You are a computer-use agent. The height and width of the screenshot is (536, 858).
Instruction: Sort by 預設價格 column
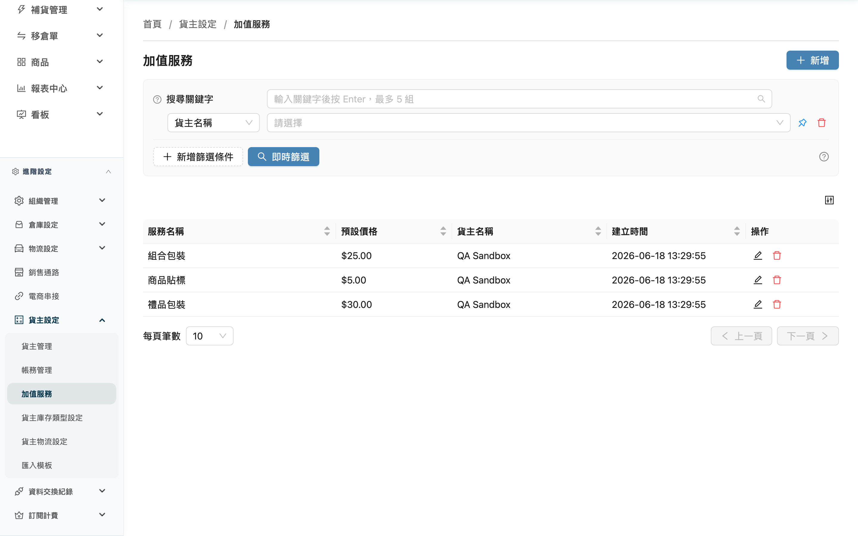coord(443,231)
